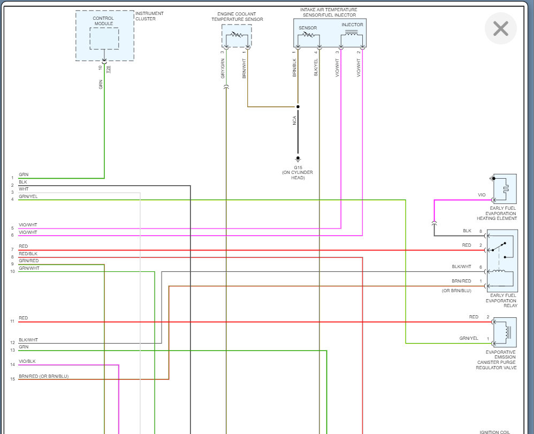Screen dimensions: 534x434
Task: Click the 'GRN/YEL' label at purge valve pin 1
Action: (x=469, y=338)
